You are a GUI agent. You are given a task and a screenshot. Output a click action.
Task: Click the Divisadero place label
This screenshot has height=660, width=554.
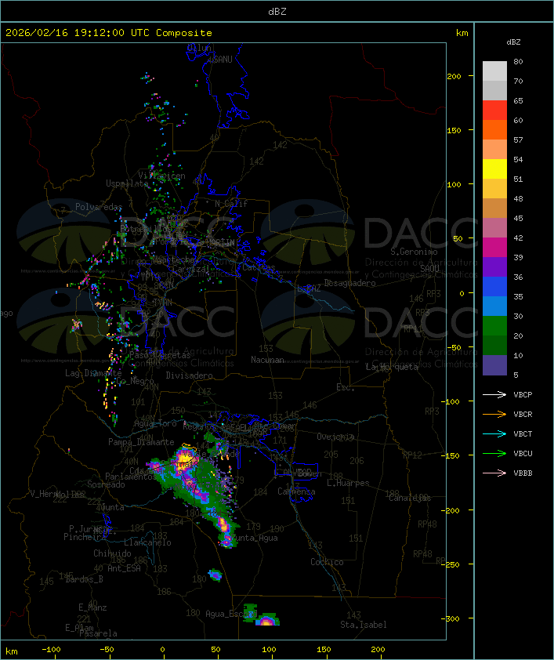pos(189,375)
